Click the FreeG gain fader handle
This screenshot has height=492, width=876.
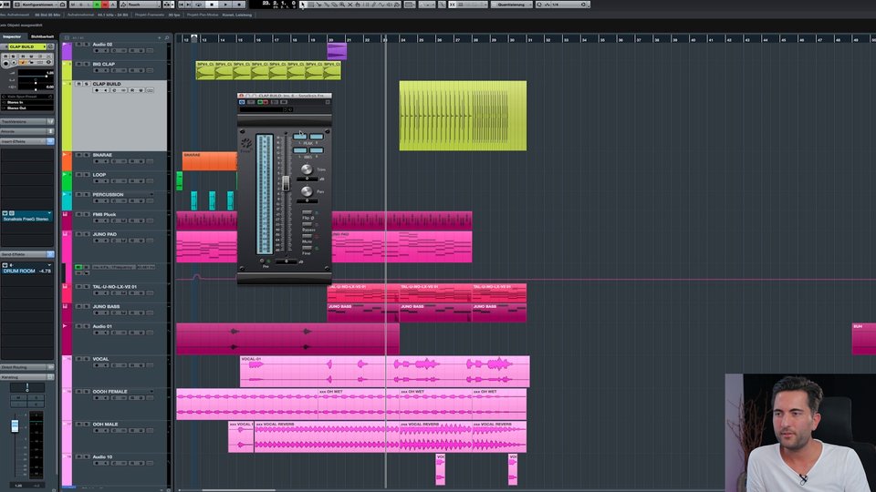(x=286, y=183)
